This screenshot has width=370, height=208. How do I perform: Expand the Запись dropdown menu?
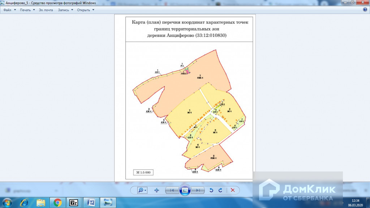tap(65, 10)
